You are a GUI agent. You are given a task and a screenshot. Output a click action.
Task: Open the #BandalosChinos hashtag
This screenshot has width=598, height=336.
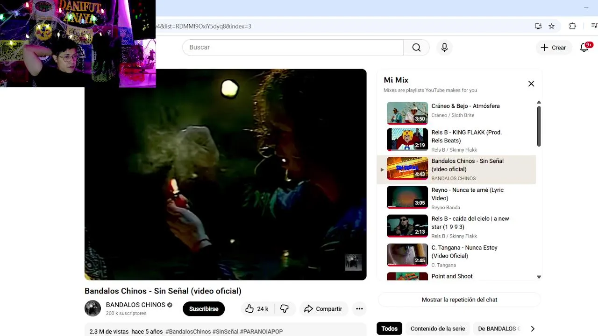pos(188,331)
